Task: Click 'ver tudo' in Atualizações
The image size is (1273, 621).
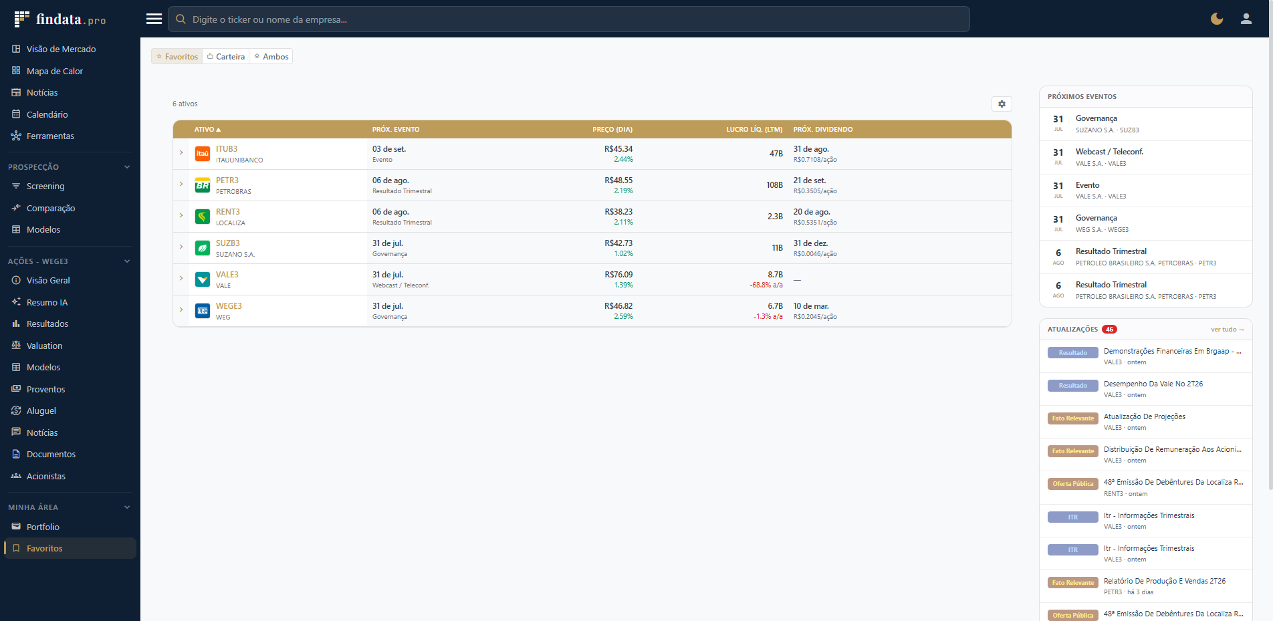Action: coord(1227,330)
